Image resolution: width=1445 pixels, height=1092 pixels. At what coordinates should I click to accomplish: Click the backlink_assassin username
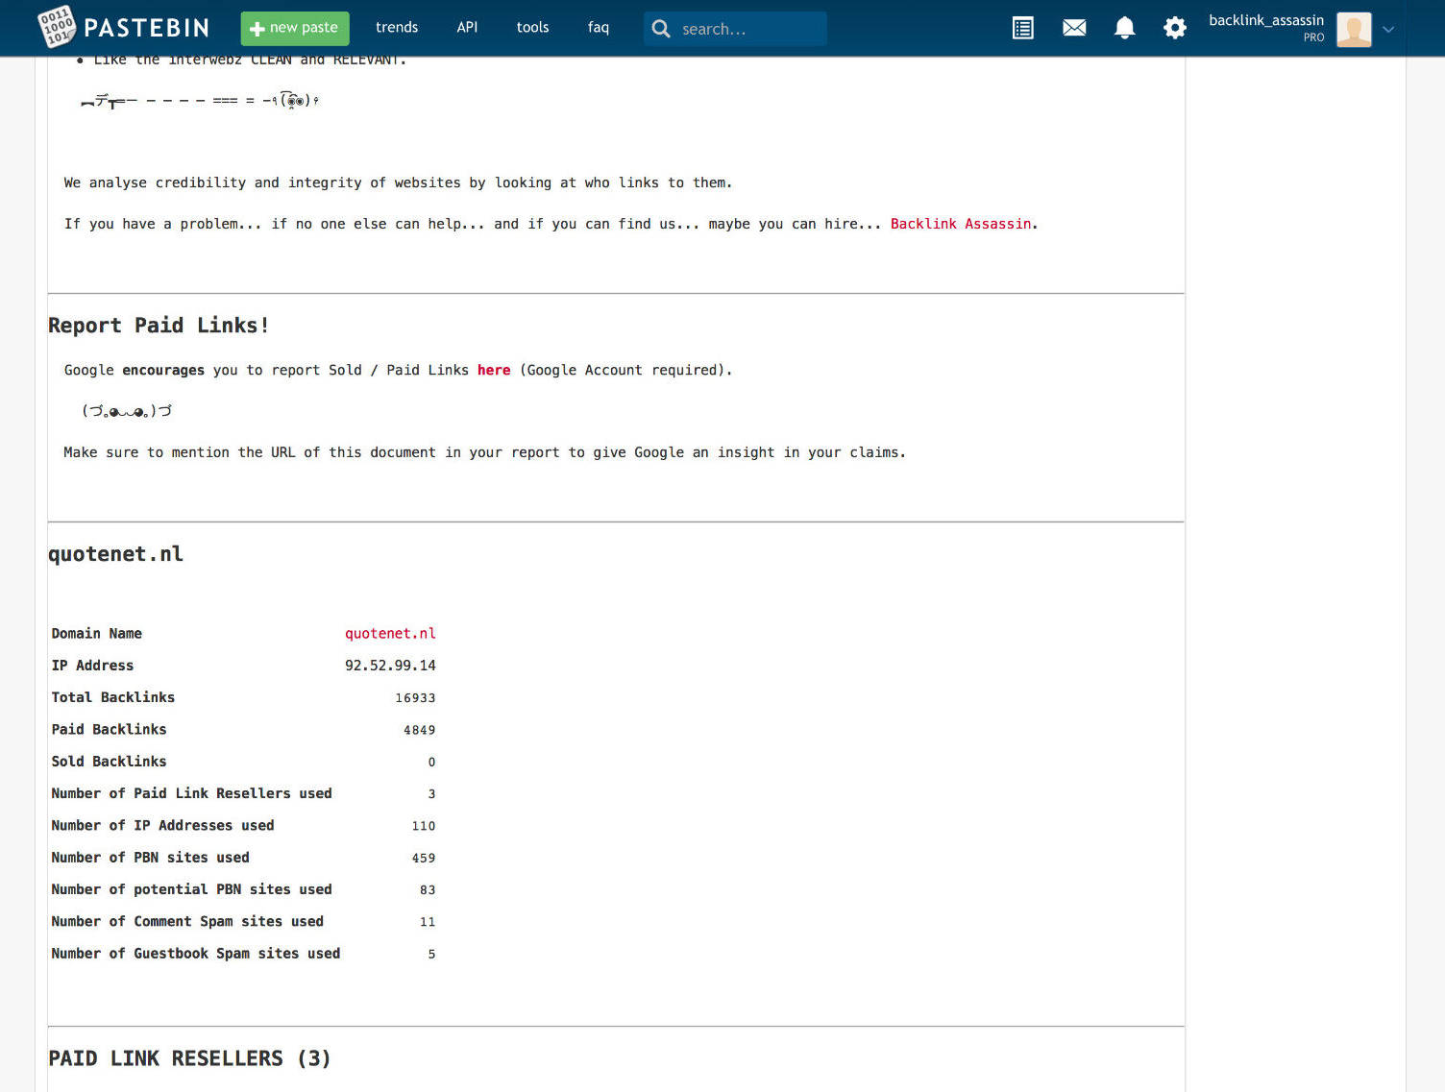pyautogui.click(x=1266, y=19)
